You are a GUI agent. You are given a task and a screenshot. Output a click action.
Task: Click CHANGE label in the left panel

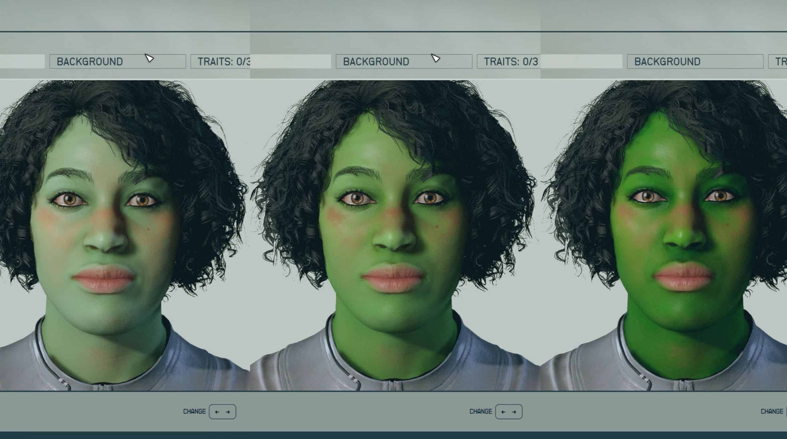click(x=194, y=412)
